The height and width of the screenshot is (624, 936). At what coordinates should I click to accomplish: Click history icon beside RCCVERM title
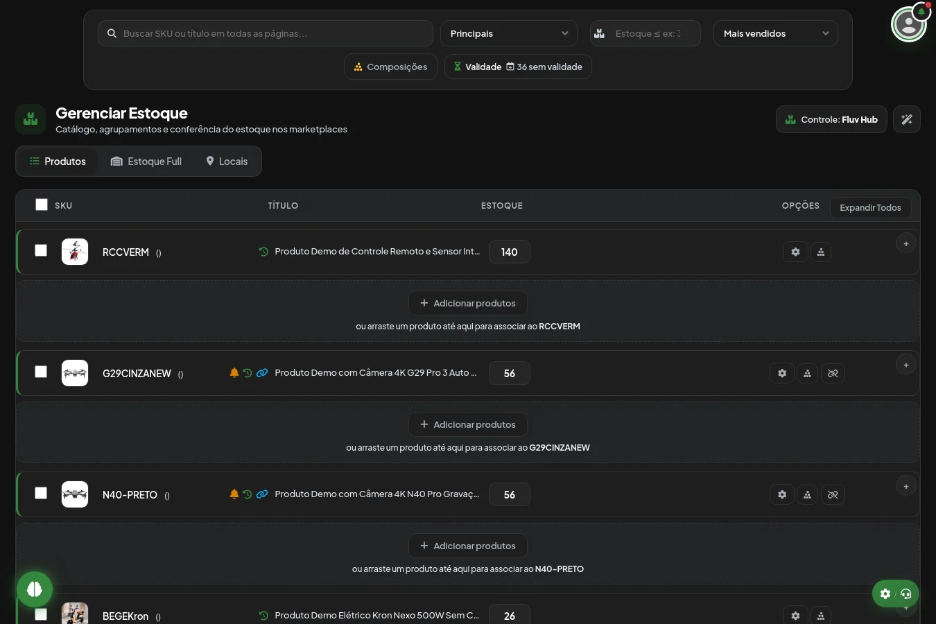[x=263, y=252]
